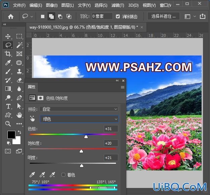Select the Path Selection arrow tool

[19, 106]
